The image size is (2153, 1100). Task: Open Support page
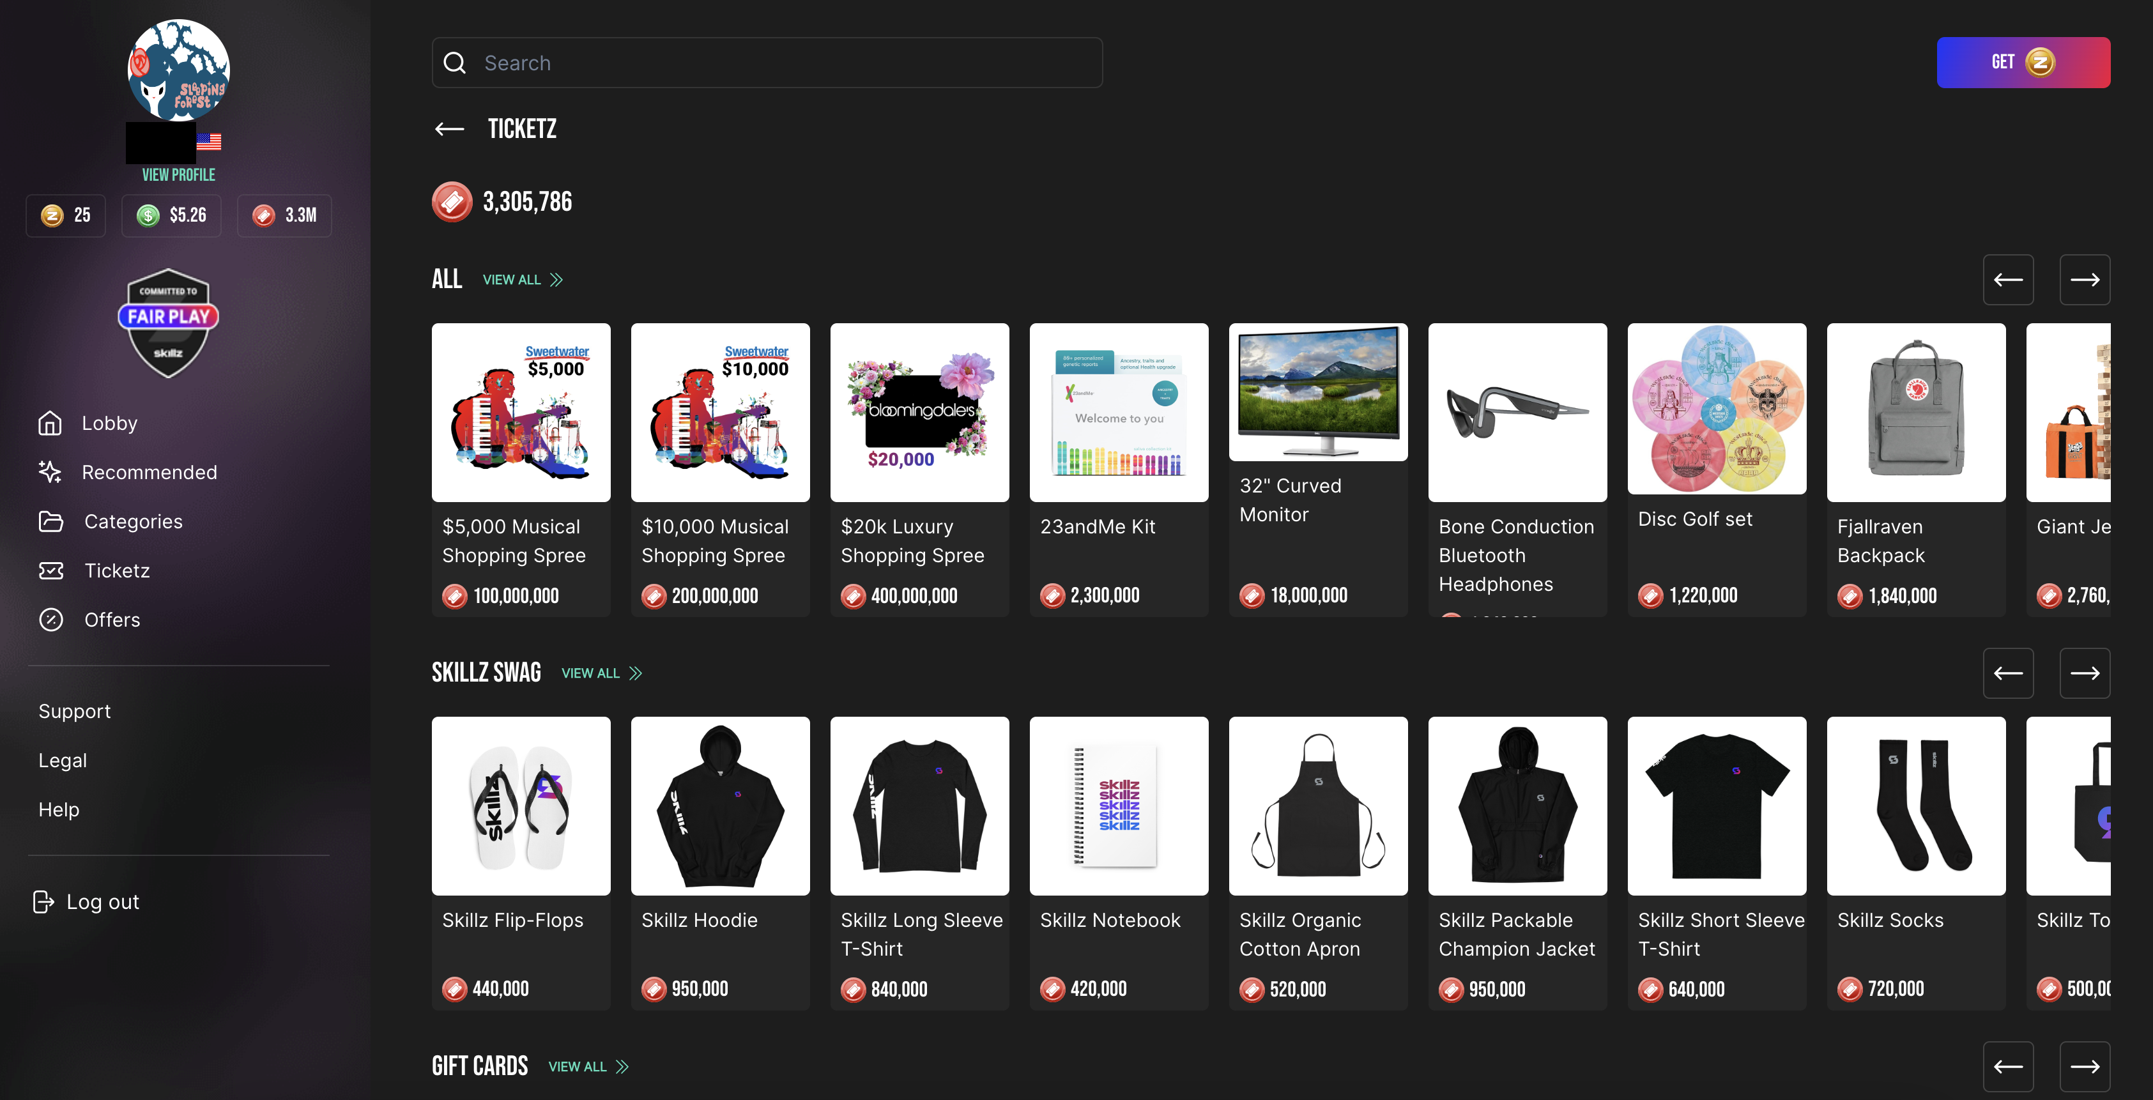click(74, 712)
